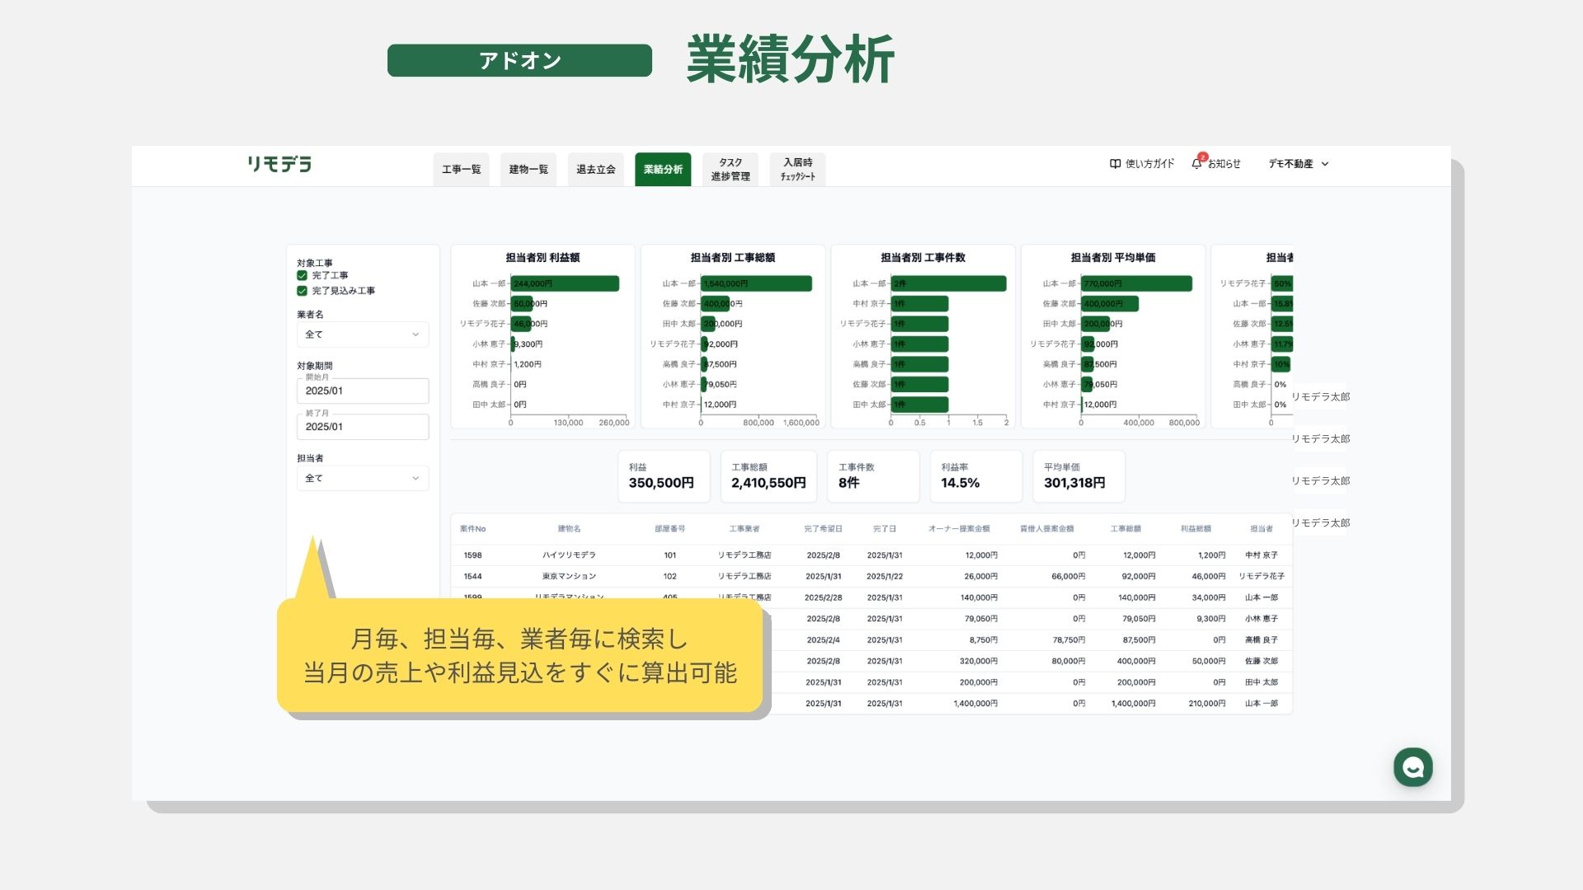Select the 東京マンション table row
Image resolution: width=1583 pixels, height=890 pixels.
569,577
